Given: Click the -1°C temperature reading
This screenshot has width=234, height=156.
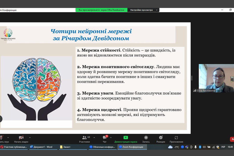Looking at the screenshot, I should point(176,147).
